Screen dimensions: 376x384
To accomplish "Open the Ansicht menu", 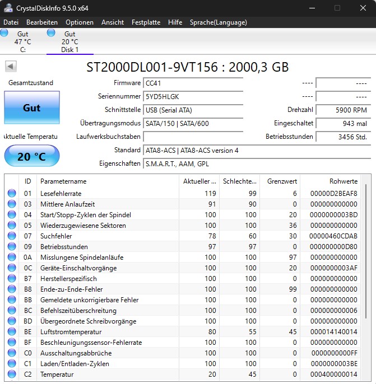I will [113, 22].
